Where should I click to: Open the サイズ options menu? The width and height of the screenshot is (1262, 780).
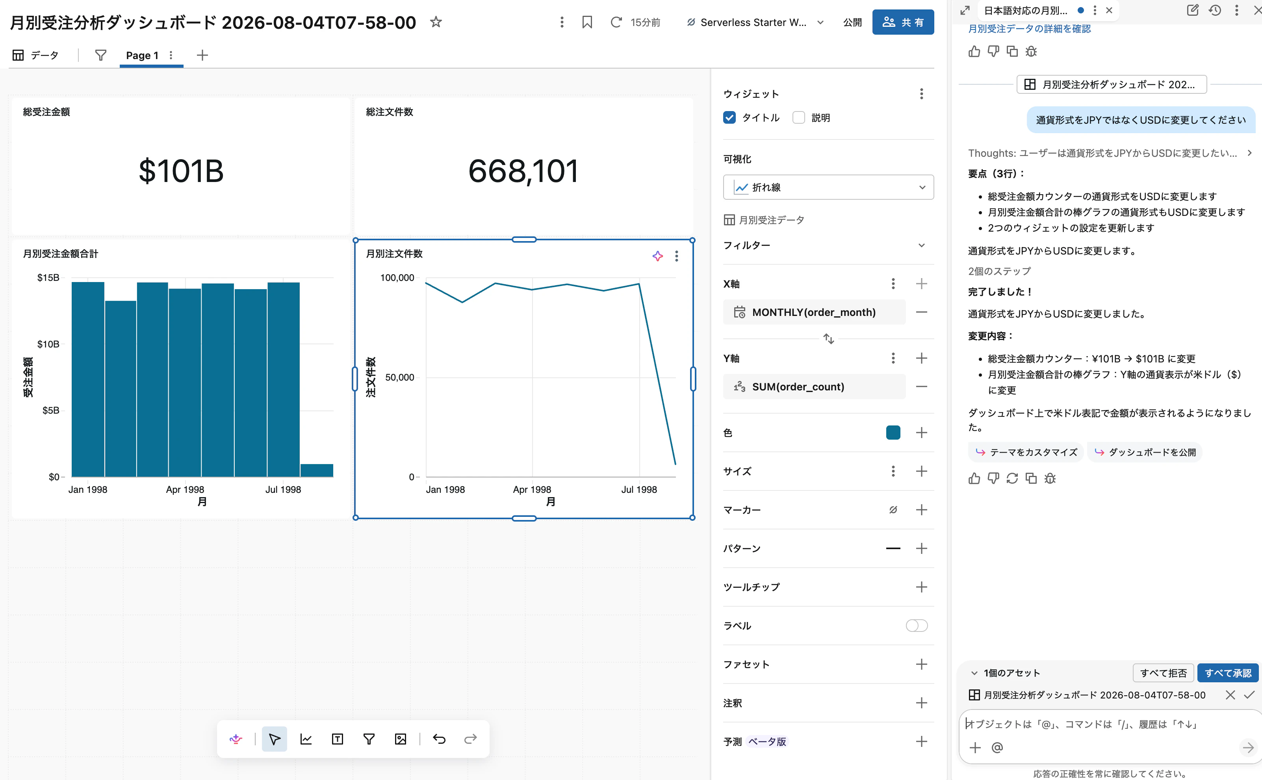tap(893, 471)
